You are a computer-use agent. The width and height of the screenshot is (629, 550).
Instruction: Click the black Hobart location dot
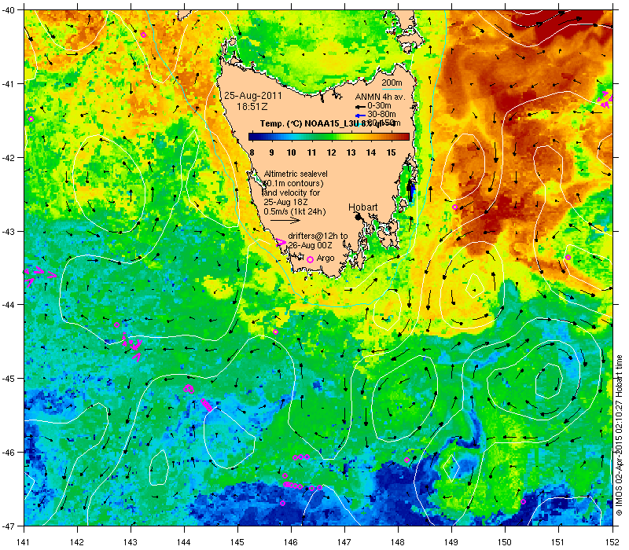tap(358, 217)
